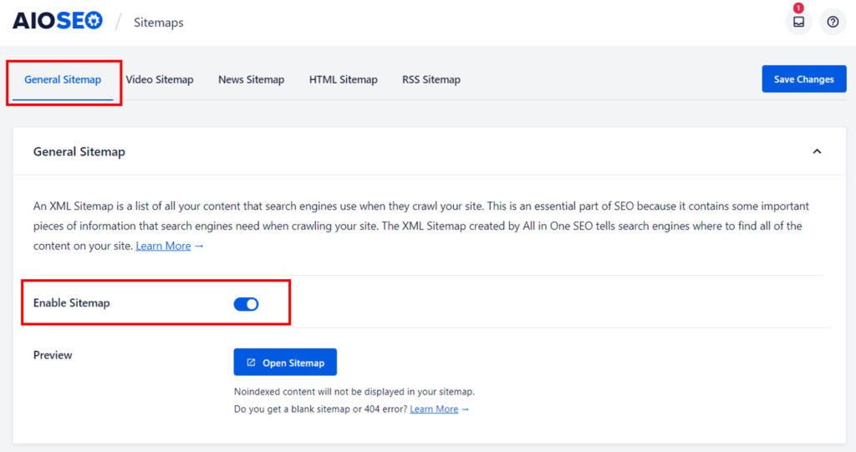
Task: Open Learn More link about 404 error
Action: pyautogui.click(x=434, y=409)
